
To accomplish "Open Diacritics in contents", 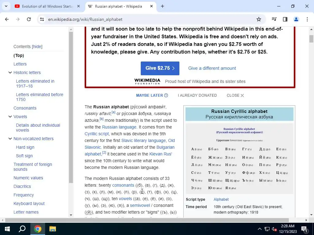I will [22, 186].
